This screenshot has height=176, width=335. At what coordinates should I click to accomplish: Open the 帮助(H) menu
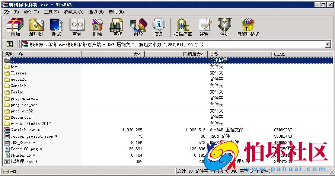[116, 12]
